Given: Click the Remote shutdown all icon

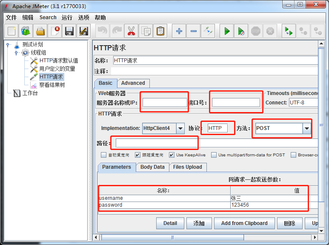Looking at the screenshot, I should pyautogui.click(x=318, y=31).
